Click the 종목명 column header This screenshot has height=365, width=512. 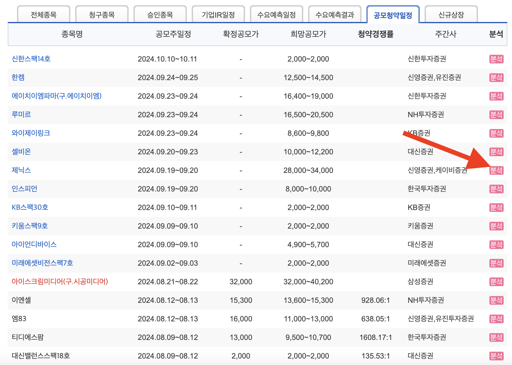[x=72, y=34]
